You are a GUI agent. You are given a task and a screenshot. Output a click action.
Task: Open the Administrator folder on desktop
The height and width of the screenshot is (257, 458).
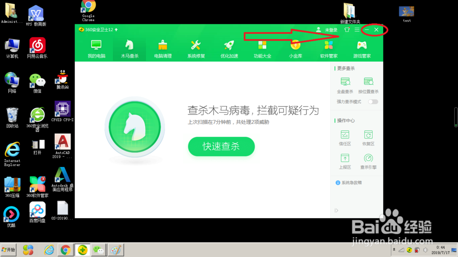coord(11,13)
